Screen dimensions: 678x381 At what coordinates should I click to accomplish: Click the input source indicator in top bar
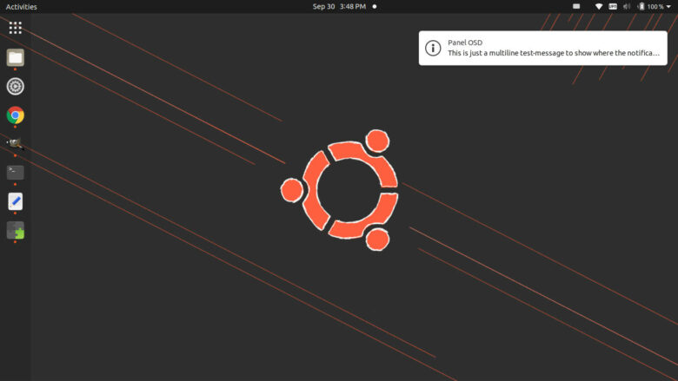[x=613, y=6]
